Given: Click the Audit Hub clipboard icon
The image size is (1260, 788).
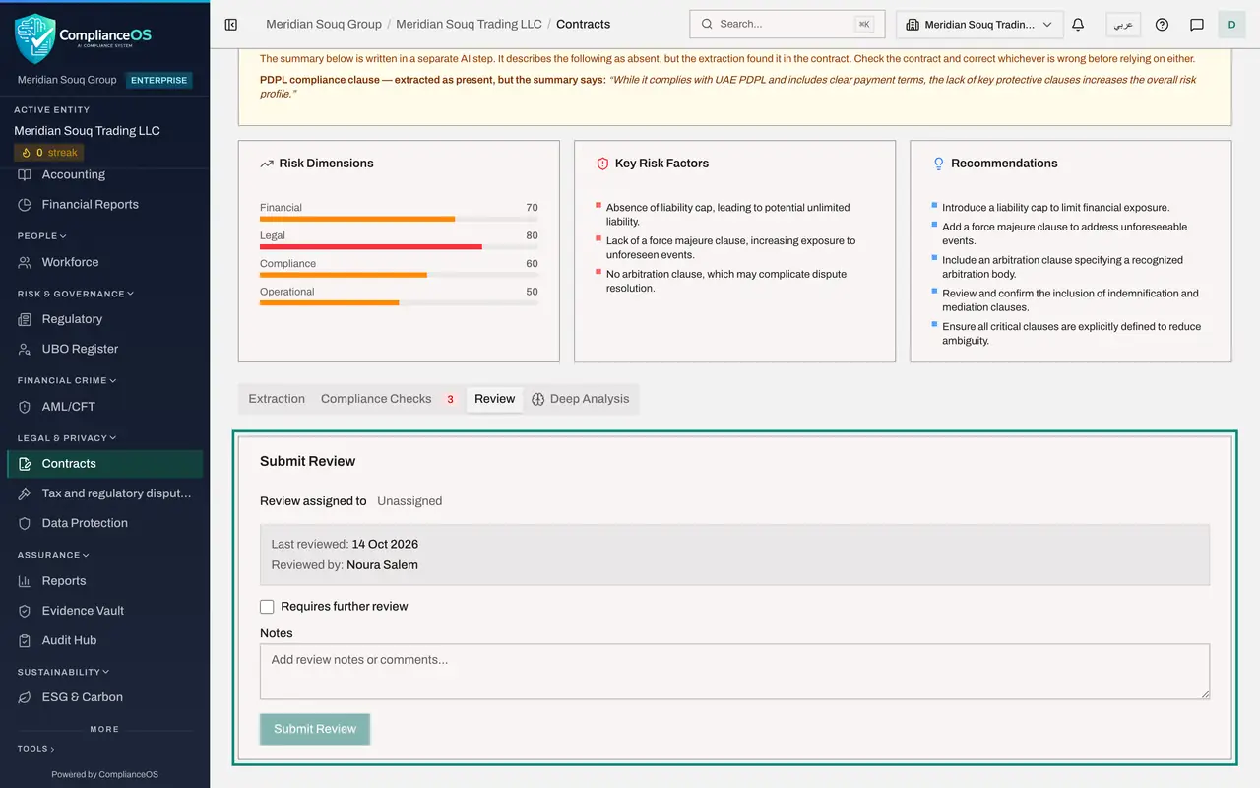Looking at the screenshot, I should (x=25, y=640).
